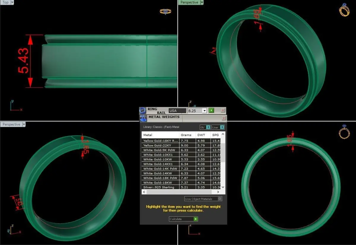356x245 pixels.
Task: Select the White Gold:14K PdW row
Action: (182, 168)
